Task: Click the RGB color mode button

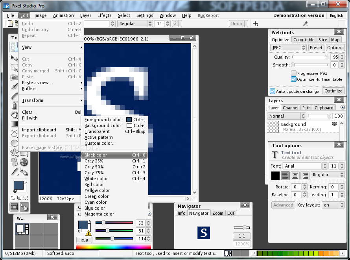Action: (x=84, y=240)
